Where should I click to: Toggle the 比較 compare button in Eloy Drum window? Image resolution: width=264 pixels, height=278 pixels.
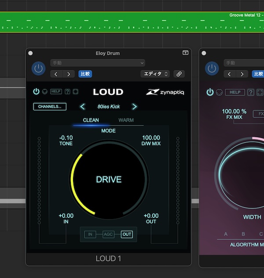click(x=85, y=74)
